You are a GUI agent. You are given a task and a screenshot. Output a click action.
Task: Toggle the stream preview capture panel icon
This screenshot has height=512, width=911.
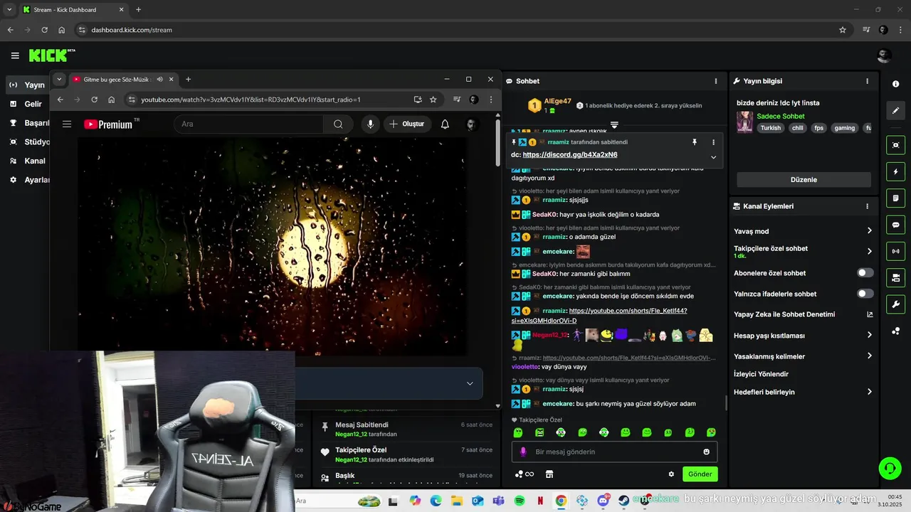895,145
